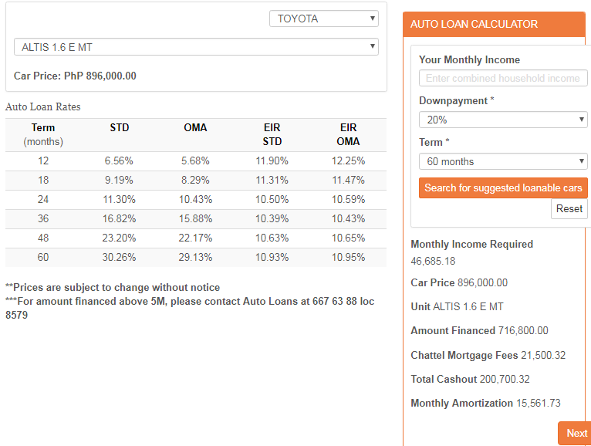This screenshot has width=591, height=446.
Task: Click the 15.88% OMA rate cell
Action: click(195, 218)
